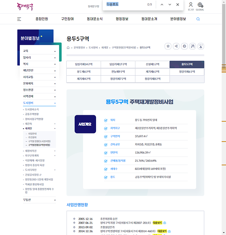Go to previous find match arrow

coord(162,4)
